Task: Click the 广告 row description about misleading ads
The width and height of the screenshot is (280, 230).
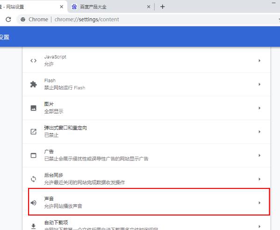Action: pos(96,159)
